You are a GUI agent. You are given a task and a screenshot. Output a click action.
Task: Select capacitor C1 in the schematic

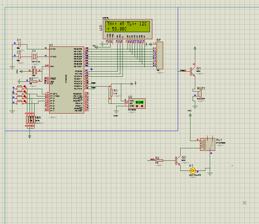point(19,44)
